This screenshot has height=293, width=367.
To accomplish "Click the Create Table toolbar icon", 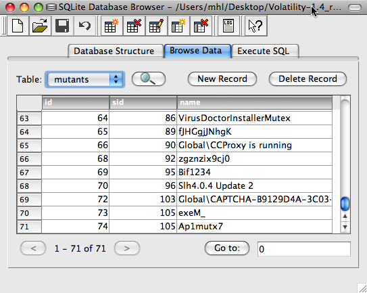I will click(112, 26).
